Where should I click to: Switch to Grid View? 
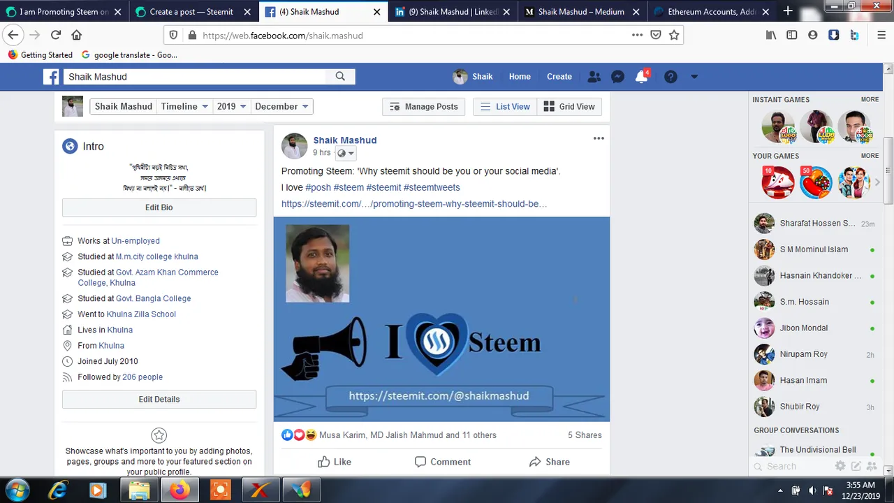click(569, 106)
